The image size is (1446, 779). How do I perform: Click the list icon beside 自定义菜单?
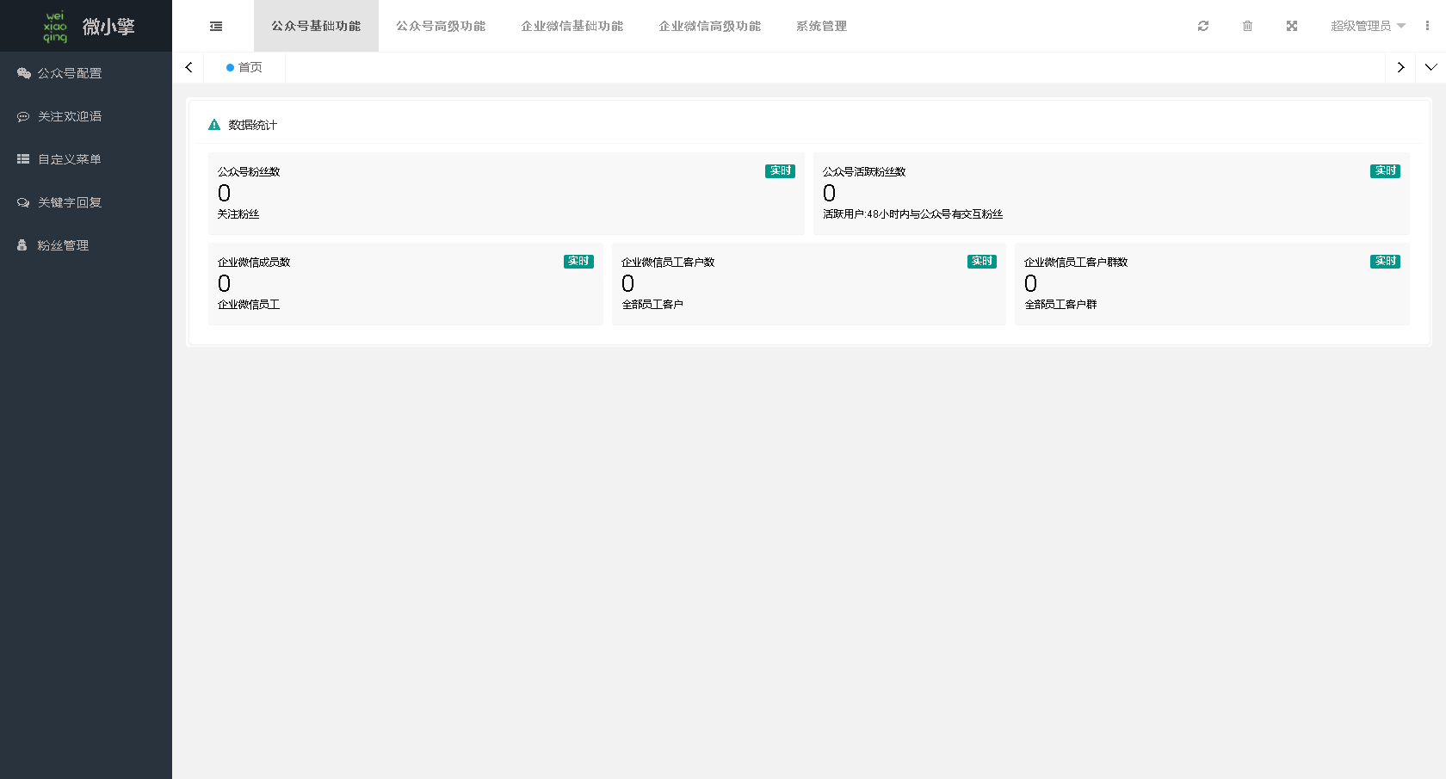point(23,159)
